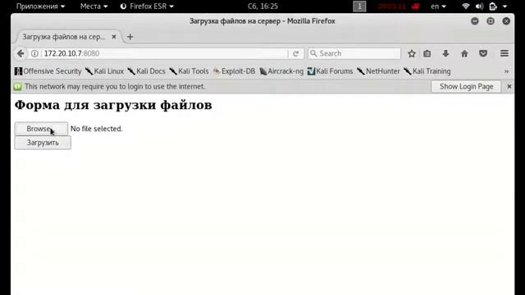
Task: Open Firefox hamburger menu
Action: coord(504,53)
